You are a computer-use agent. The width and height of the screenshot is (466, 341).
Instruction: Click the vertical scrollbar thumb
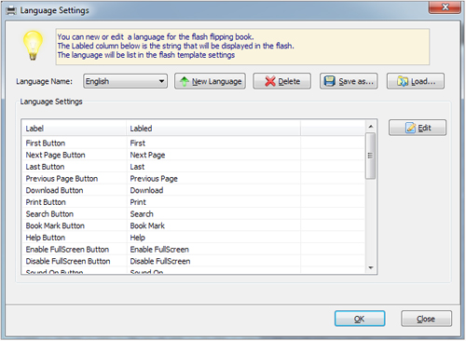(370, 156)
